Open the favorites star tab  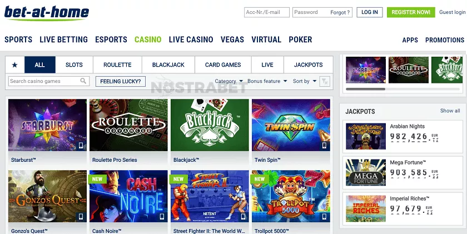coord(14,64)
